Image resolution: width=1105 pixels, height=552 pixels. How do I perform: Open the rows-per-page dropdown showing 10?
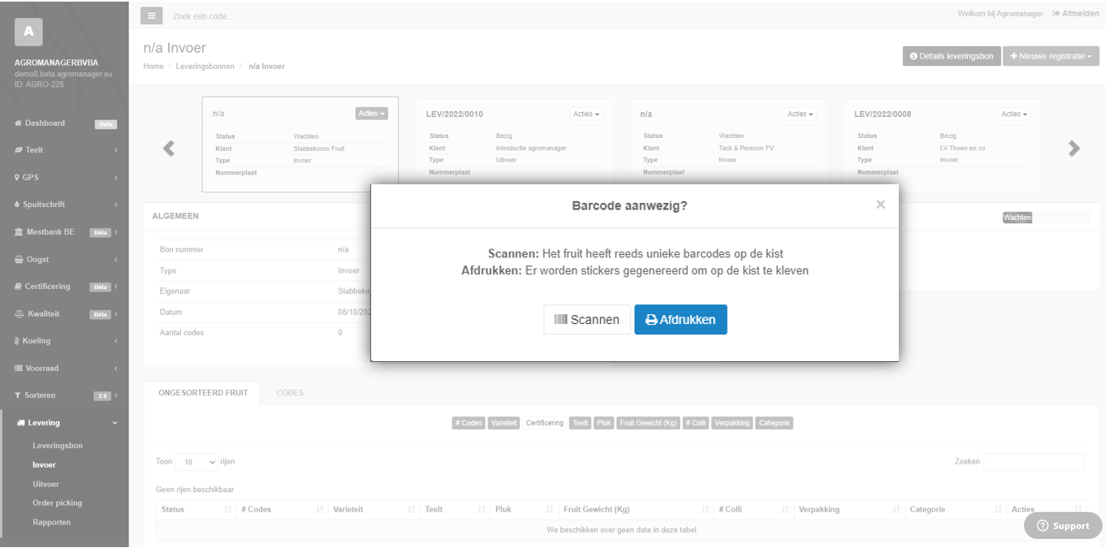pyautogui.click(x=195, y=461)
